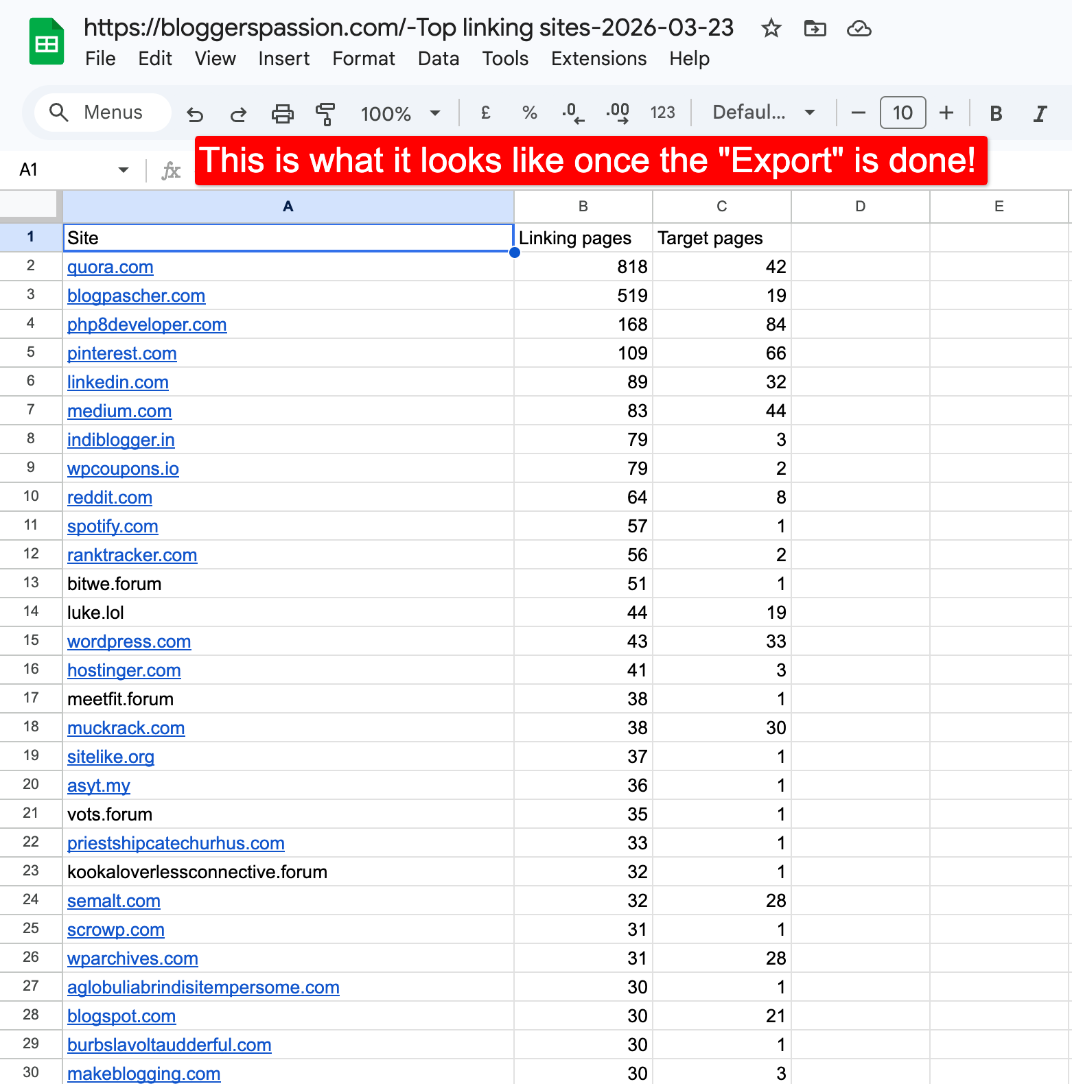The image size is (1072, 1084).
Task: Check the cloud save status icon
Action: tap(859, 29)
